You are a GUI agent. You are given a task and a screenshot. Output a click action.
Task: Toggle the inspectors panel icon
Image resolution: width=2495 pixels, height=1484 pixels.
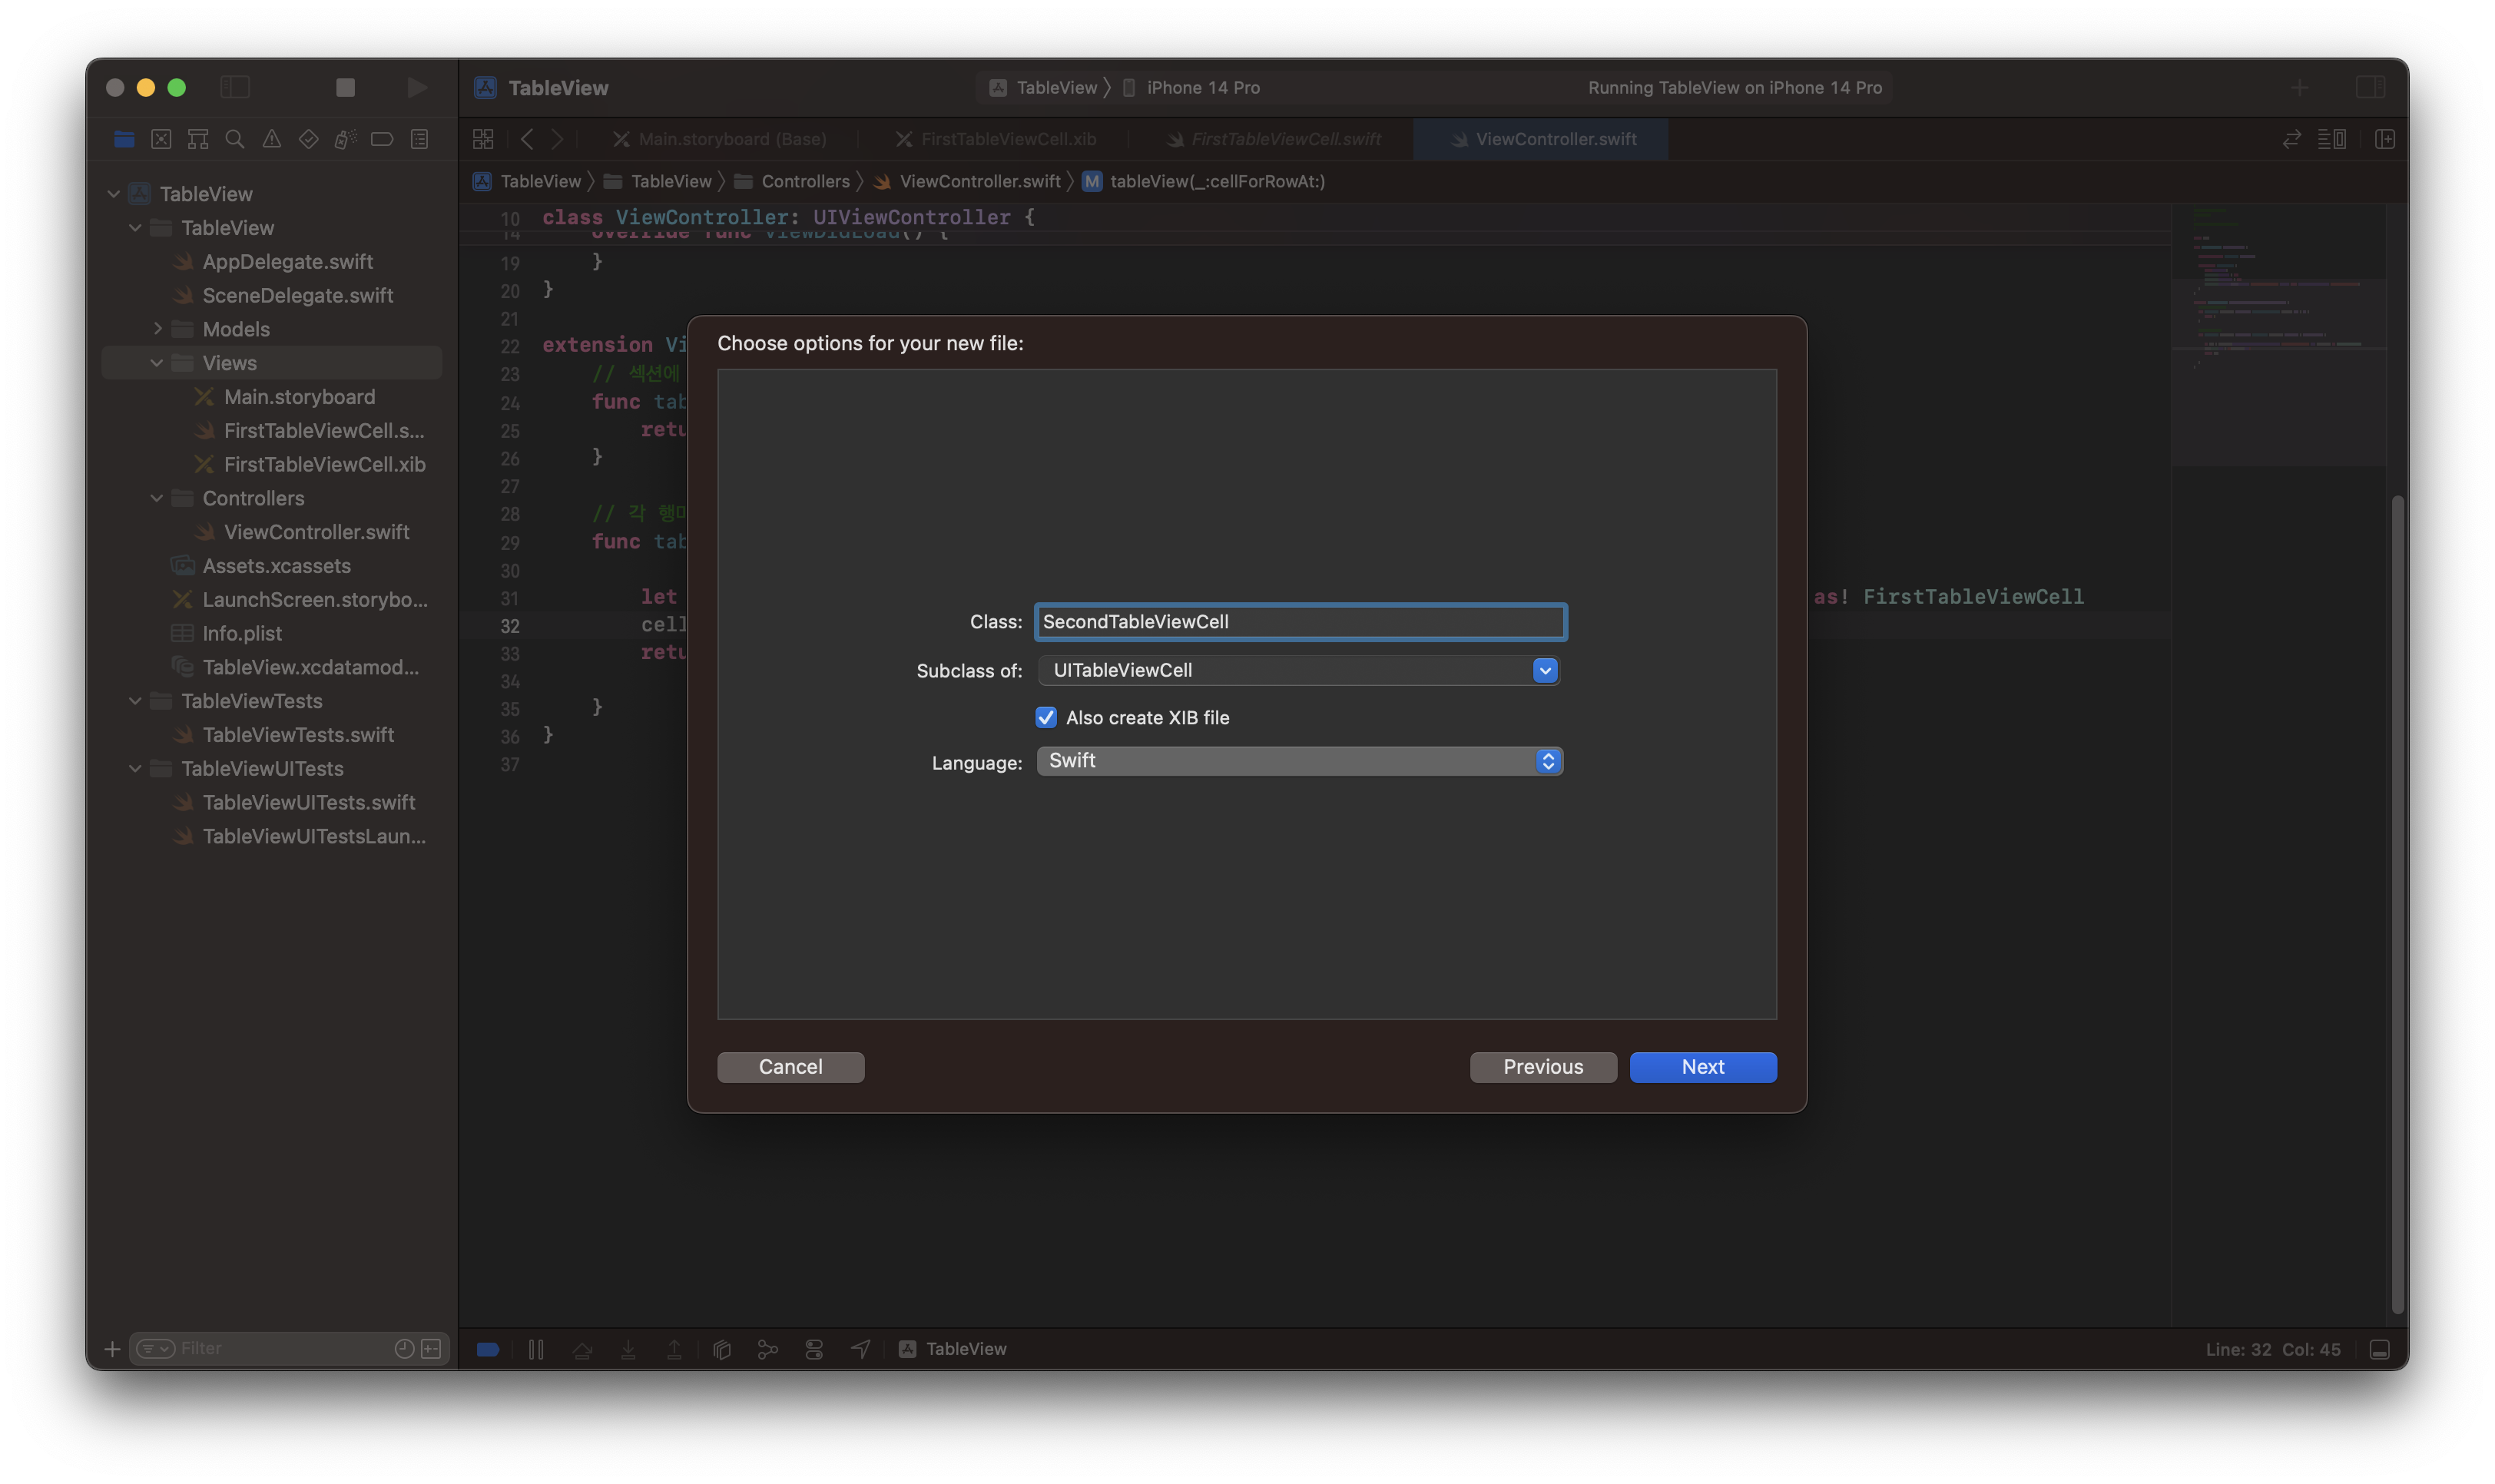pyautogui.click(x=2370, y=88)
